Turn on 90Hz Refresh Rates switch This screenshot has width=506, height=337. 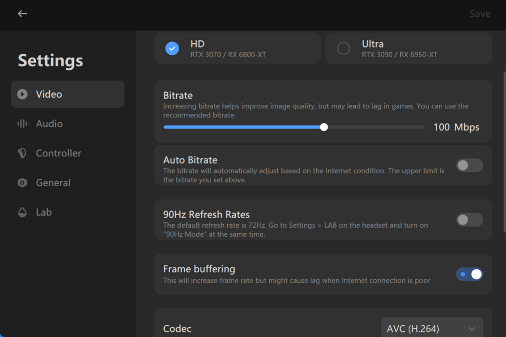pos(469,220)
